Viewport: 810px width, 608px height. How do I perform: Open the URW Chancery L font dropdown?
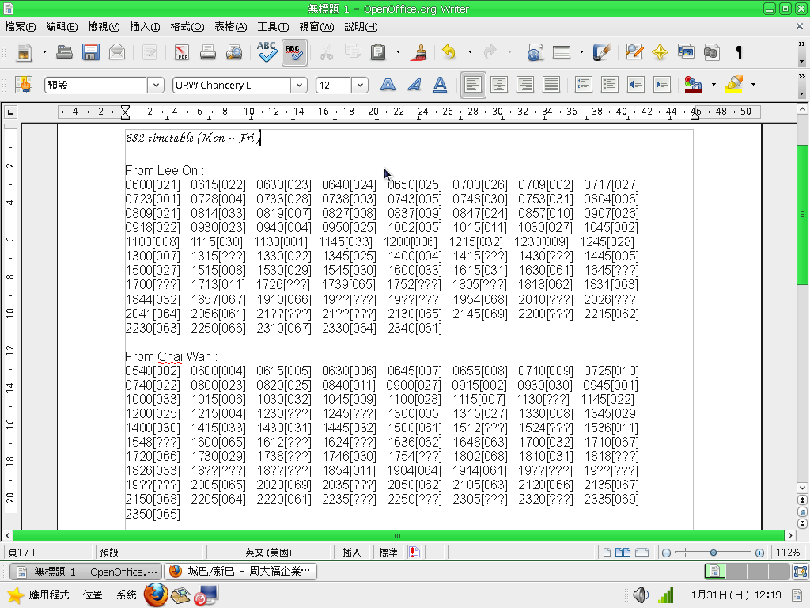click(x=299, y=85)
